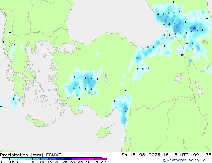Click the '0.1' legend scale label
This screenshot has height=163, width=212.
click(4, 162)
